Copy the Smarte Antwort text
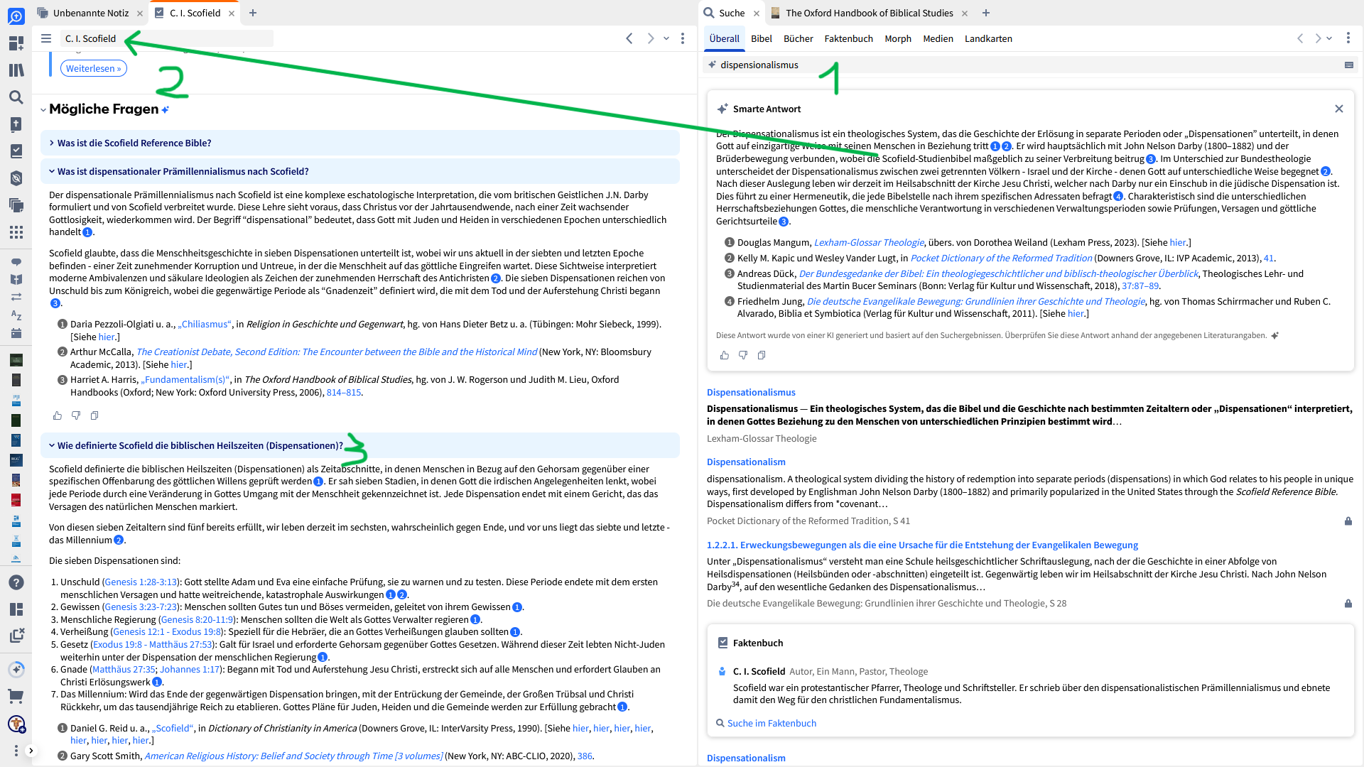1364x767 pixels. (x=762, y=355)
